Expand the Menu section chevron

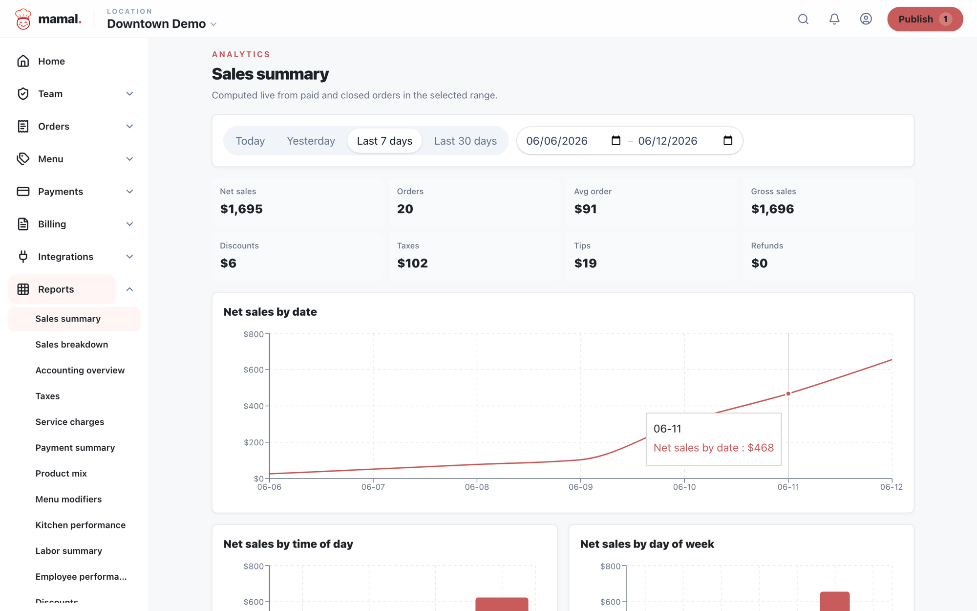click(129, 159)
